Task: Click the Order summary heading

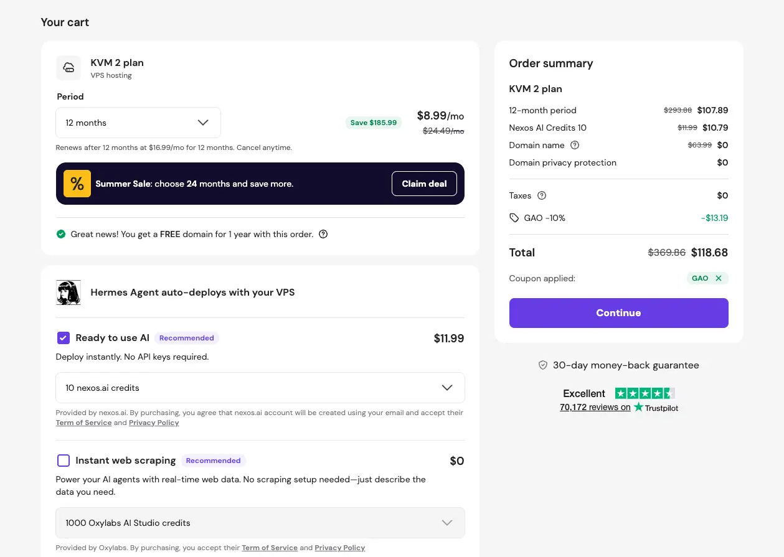Action: point(551,63)
